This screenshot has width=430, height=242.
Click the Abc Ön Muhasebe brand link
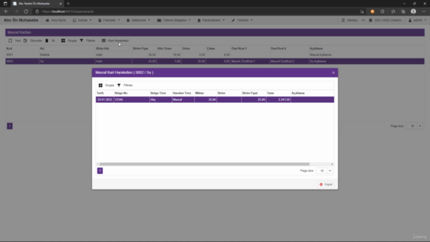coord(21,20)
